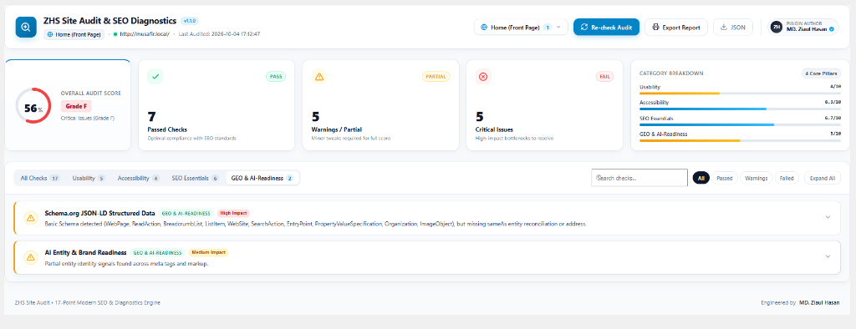Viewport: 856px width, 329px height.
Task: Click the Export Report button
Action: [675, 28]
